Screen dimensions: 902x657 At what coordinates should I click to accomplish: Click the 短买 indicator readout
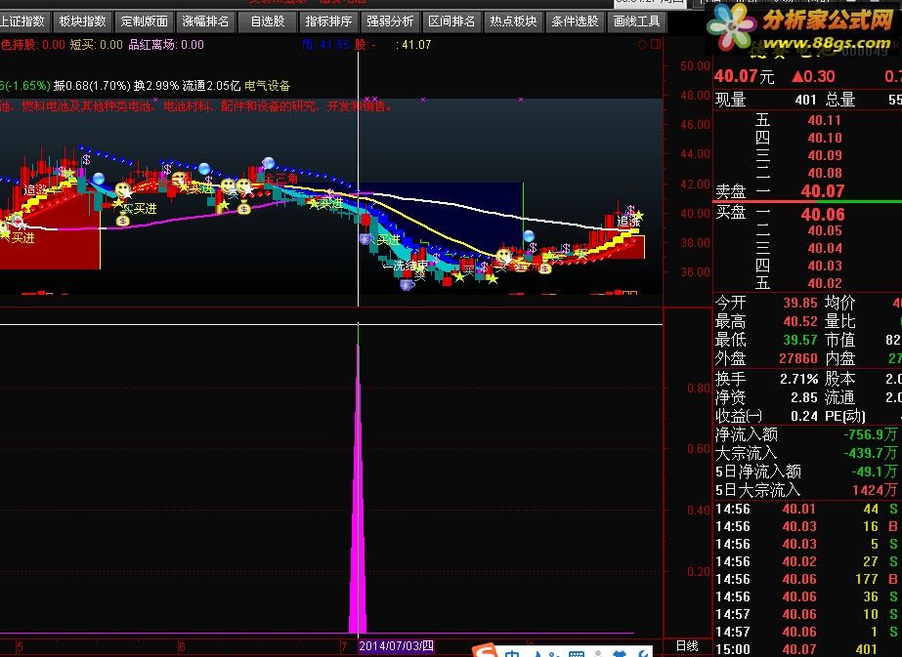[97, 45]
